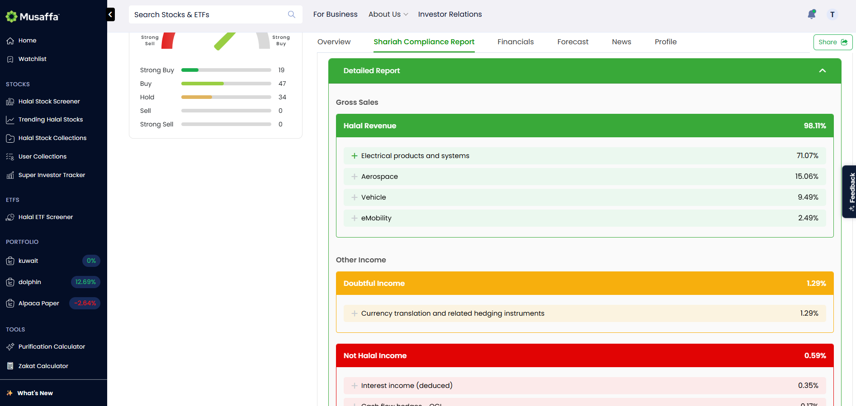Click the User Collections icon
The image size is (856, 406).
pyautogui.click(x=10, y=157)
